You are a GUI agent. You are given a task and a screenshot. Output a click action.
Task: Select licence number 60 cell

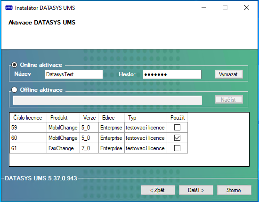click(28, 138)
